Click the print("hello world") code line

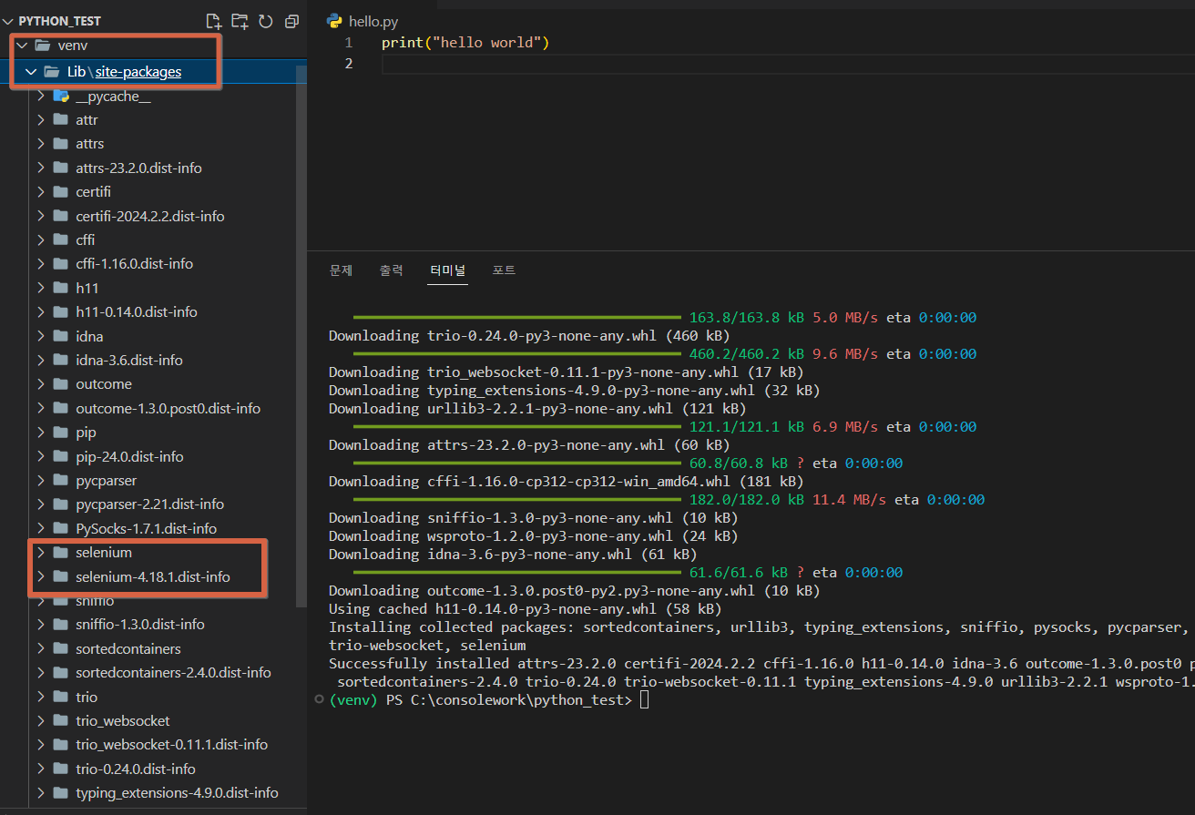pos(465,43)
